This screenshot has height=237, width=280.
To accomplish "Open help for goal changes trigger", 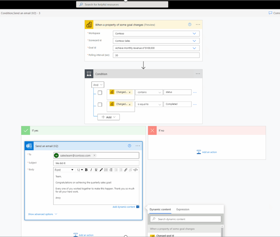I will pos(190,24).
